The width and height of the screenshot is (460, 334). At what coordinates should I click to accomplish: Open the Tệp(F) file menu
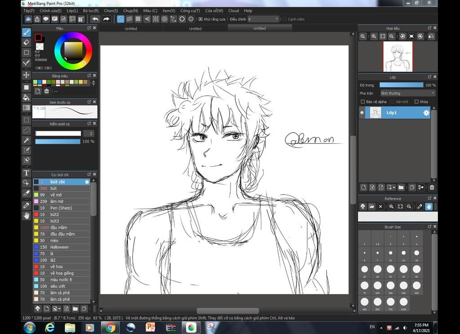click(29, 11)
